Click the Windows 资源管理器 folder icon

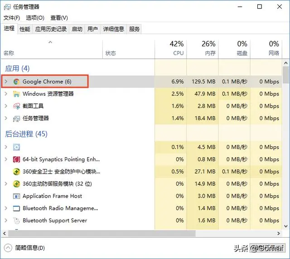16,94
